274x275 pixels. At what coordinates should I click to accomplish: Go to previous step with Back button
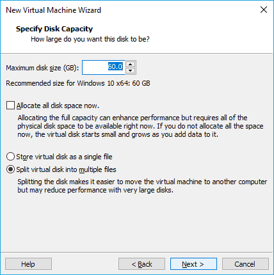pos(141,264)
